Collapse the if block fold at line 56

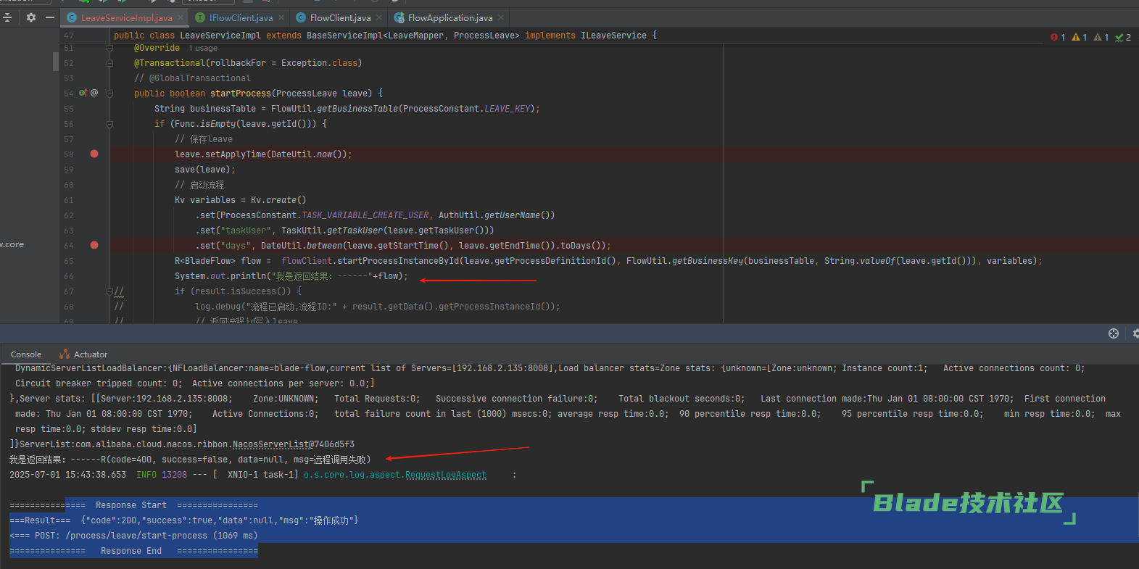click(109, 124)
